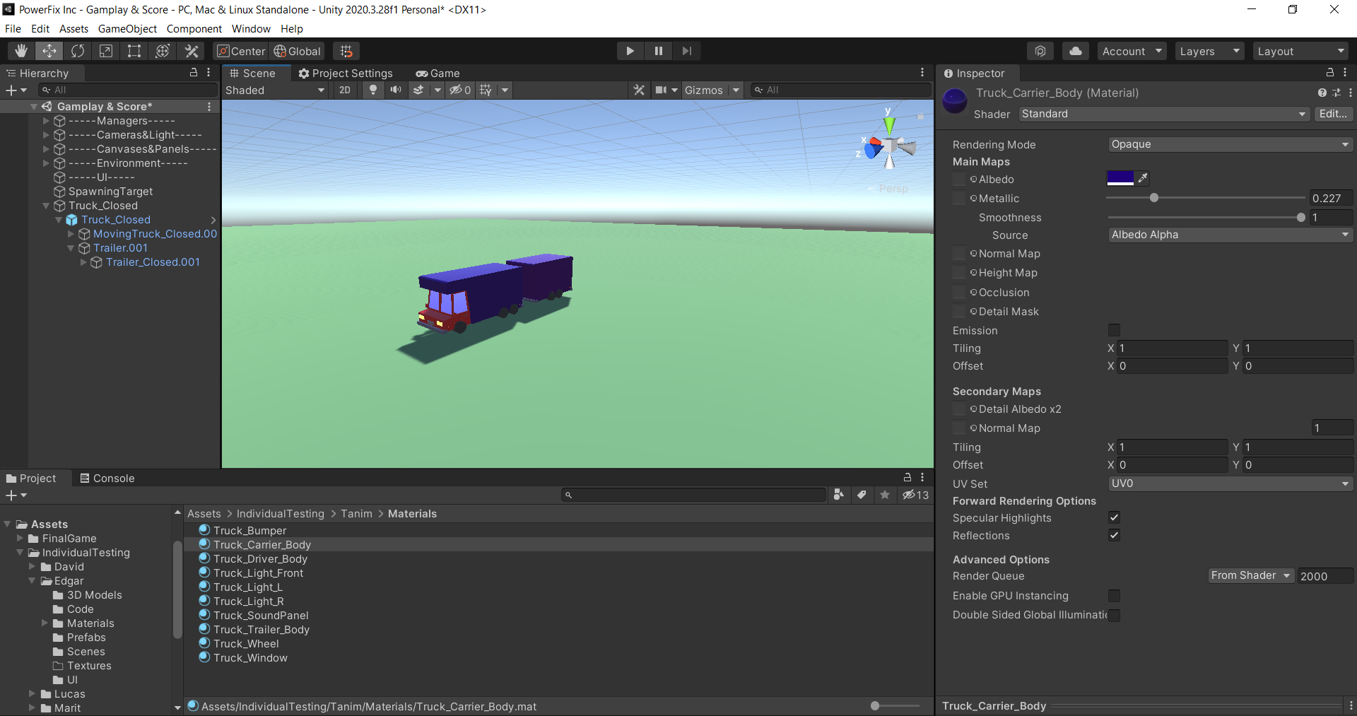
Task: Select the Truck_Wheel material
Action: pos(246,643)
